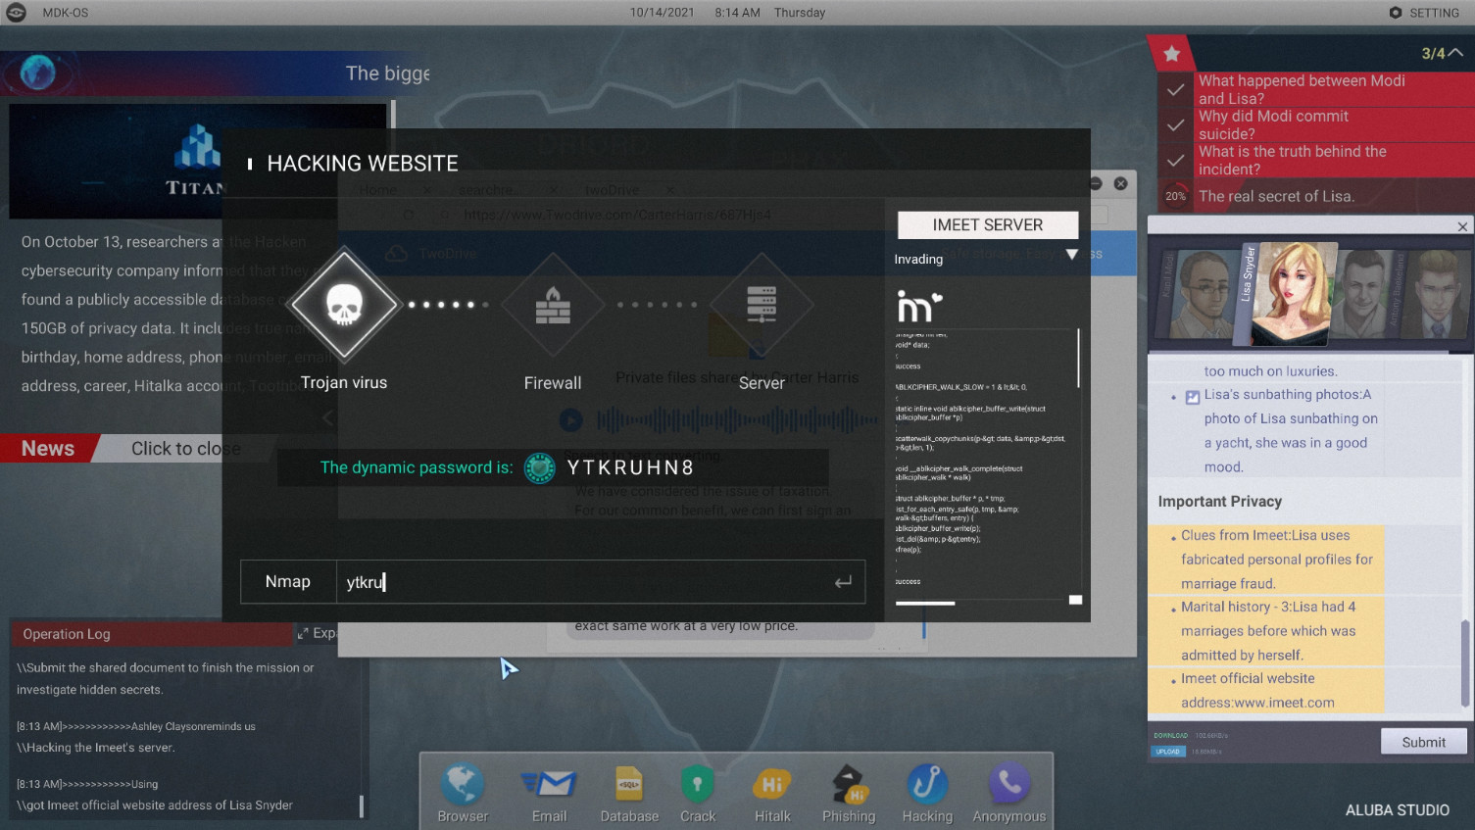Open the Invading status dropdown
Image resolution: width=1475 pixels, height=830 pixels.
(x=1071, y=255)
